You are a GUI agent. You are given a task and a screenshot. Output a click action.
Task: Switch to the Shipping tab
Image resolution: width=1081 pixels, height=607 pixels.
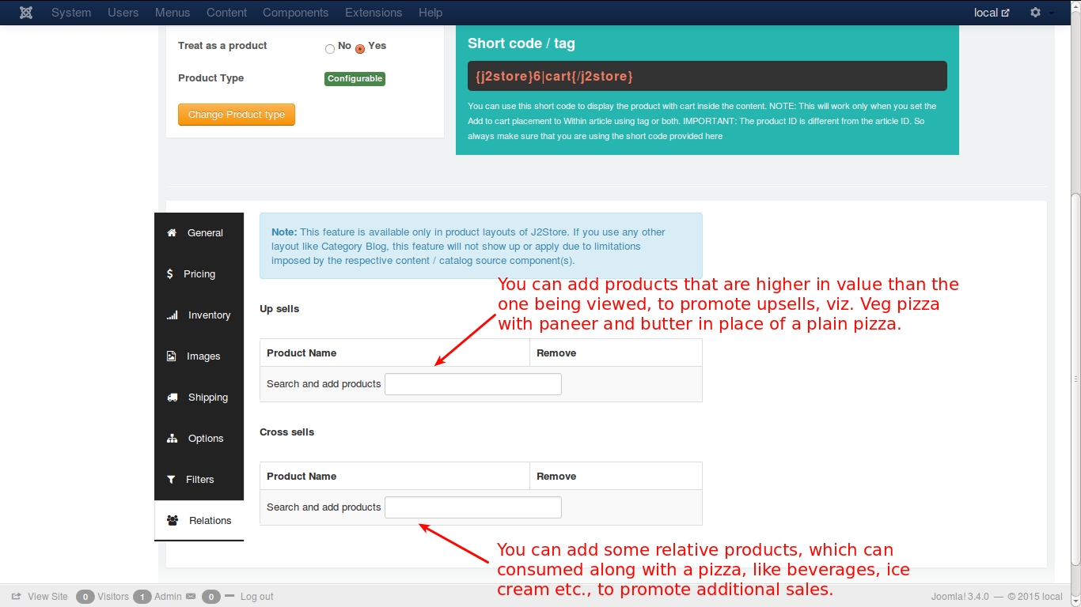point(199,398)
